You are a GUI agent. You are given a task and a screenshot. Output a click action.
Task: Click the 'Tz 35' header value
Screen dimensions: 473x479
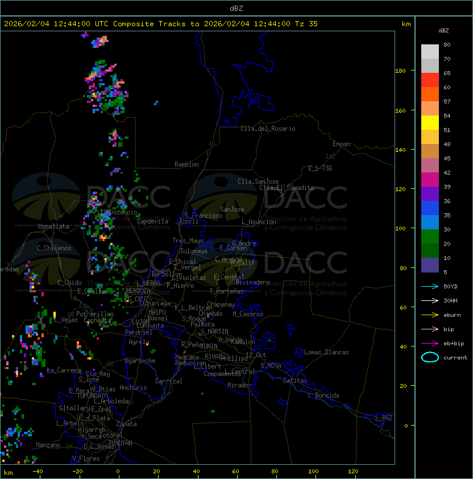tap(306, 24)
